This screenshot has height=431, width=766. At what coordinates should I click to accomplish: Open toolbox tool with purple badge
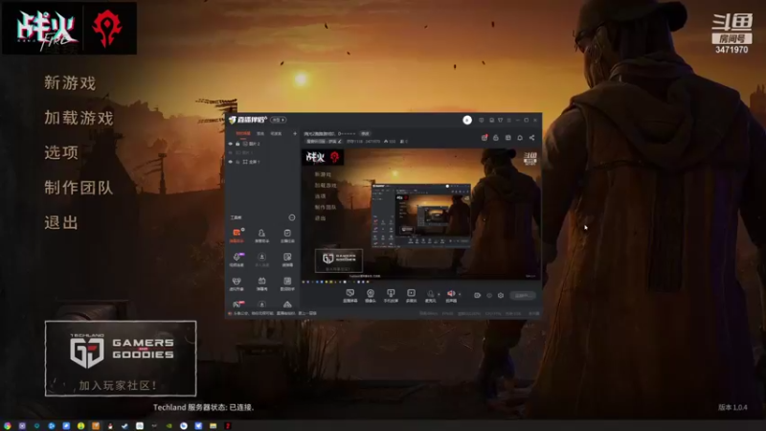pos(237,259)
